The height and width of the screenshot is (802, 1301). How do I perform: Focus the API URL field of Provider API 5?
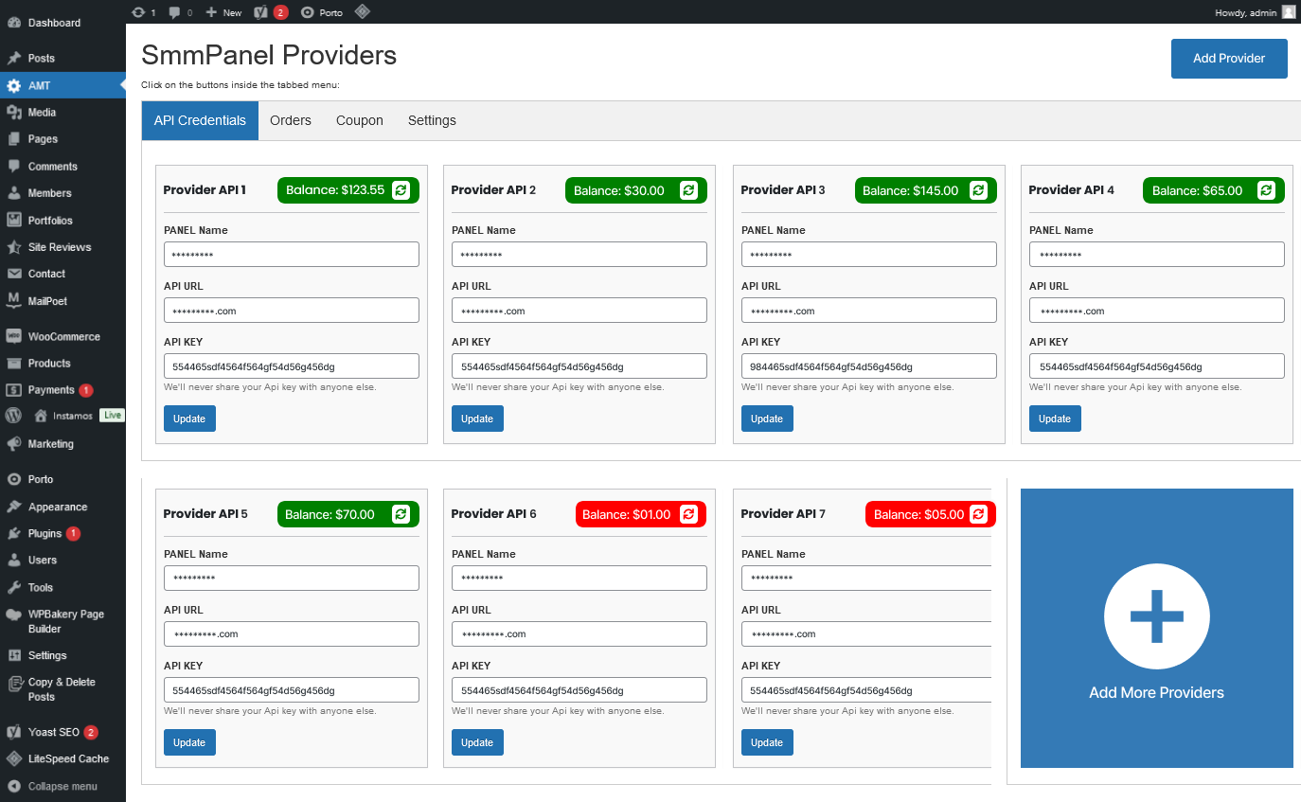(x=291, y=634)
